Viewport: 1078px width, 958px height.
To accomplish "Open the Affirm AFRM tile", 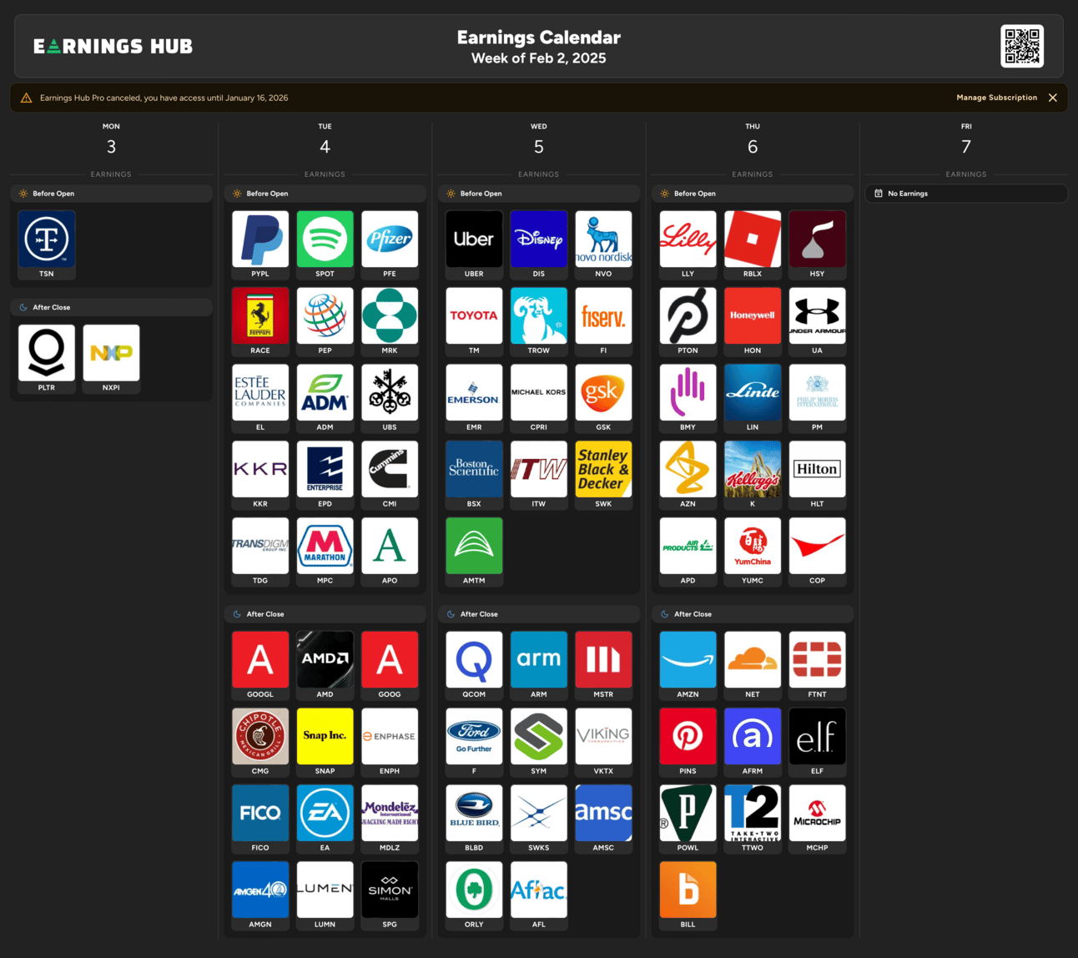I will coord(753,742).
